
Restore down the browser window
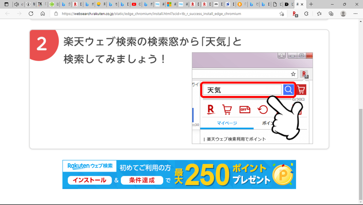(x=345, y=4)
